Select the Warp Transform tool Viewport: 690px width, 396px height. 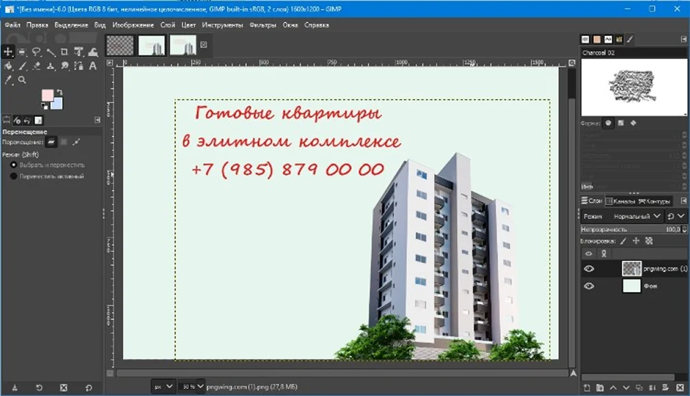[93, 52]
